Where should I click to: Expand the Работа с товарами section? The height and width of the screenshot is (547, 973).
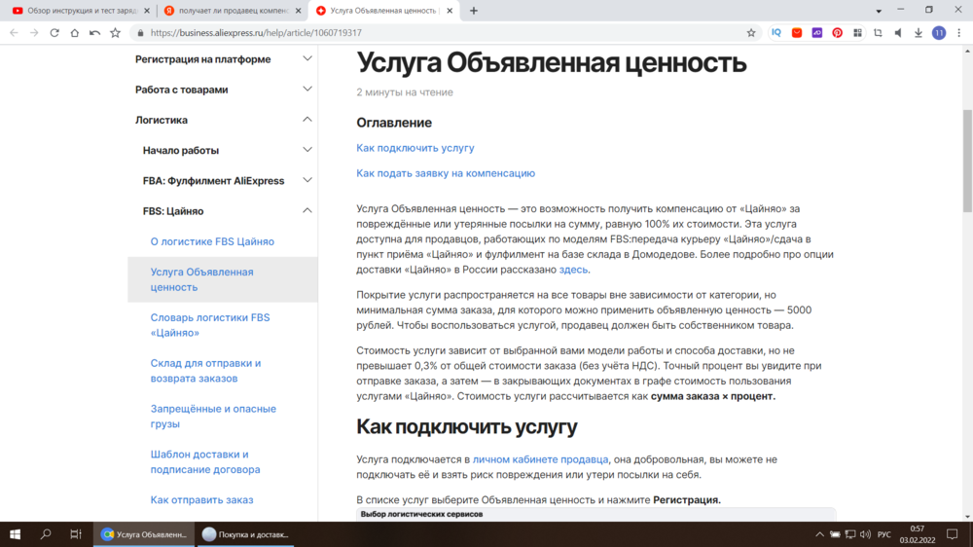click(x=307, y=90)
